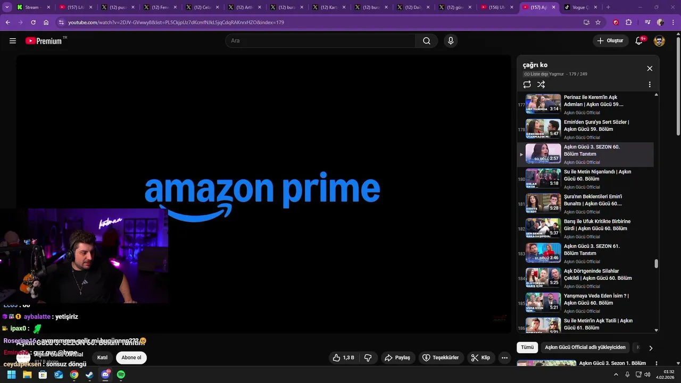Open the browser home page
681x383 pixels.
(x=46, y=22)
